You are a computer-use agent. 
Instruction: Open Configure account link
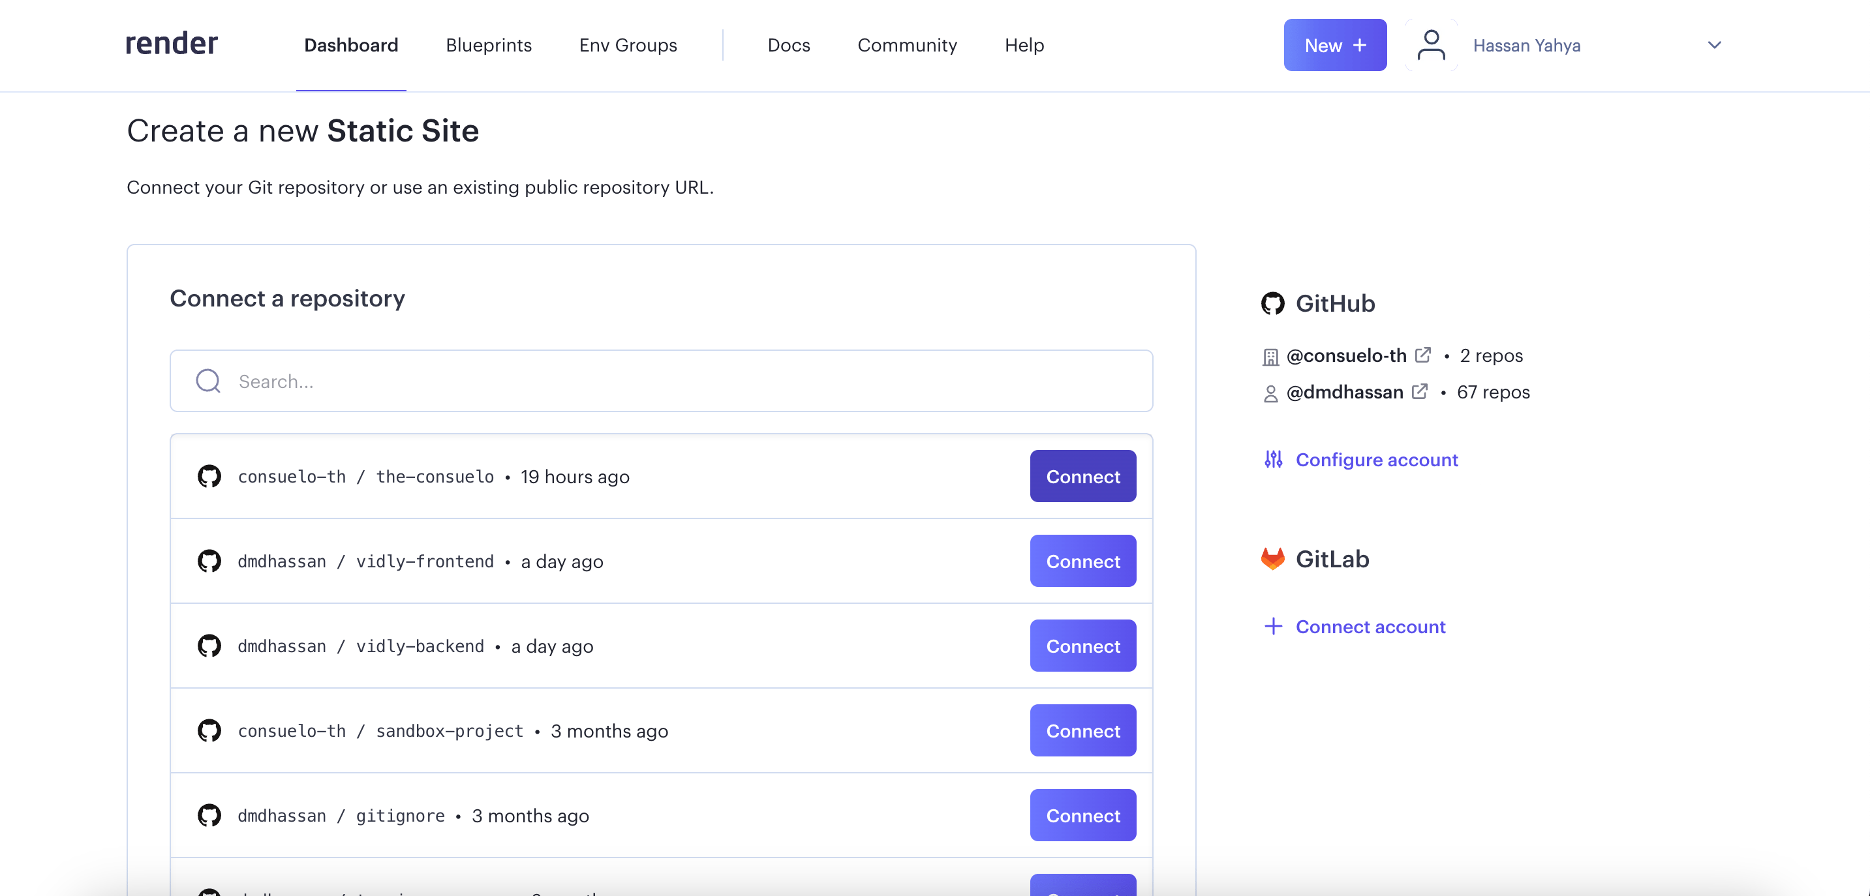click(x=1376, y=459)
